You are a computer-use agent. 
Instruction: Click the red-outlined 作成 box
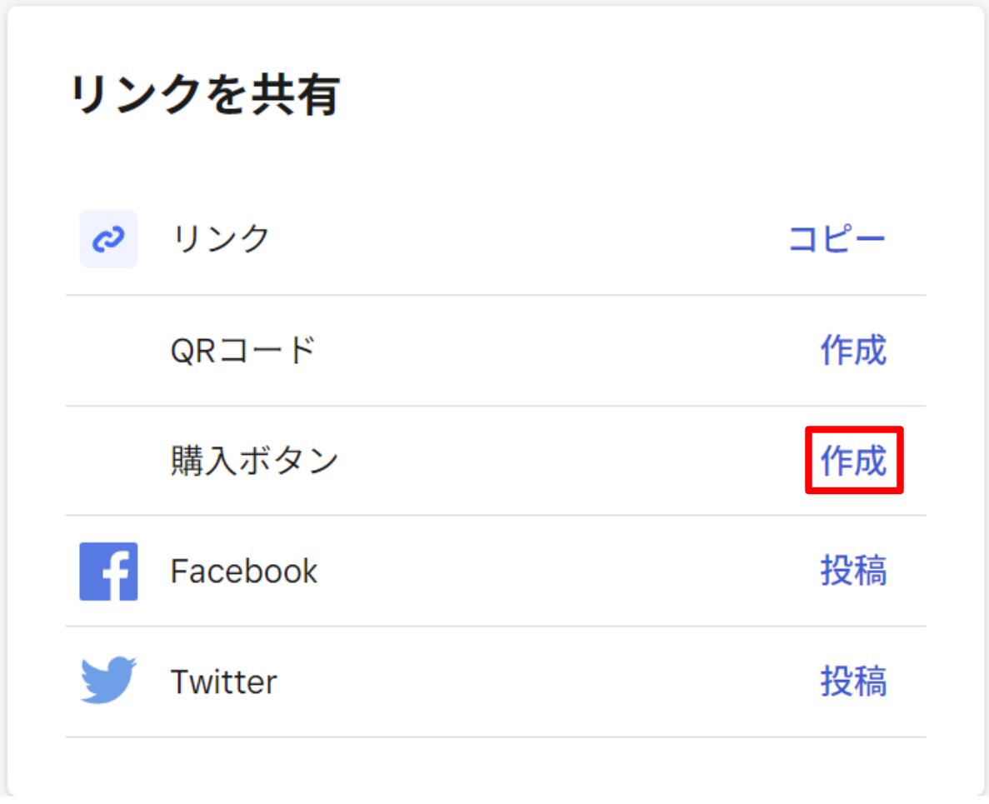pos(854,460)
